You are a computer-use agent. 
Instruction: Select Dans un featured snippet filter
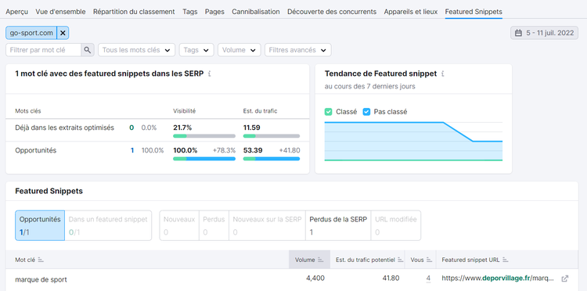point(108,225)
